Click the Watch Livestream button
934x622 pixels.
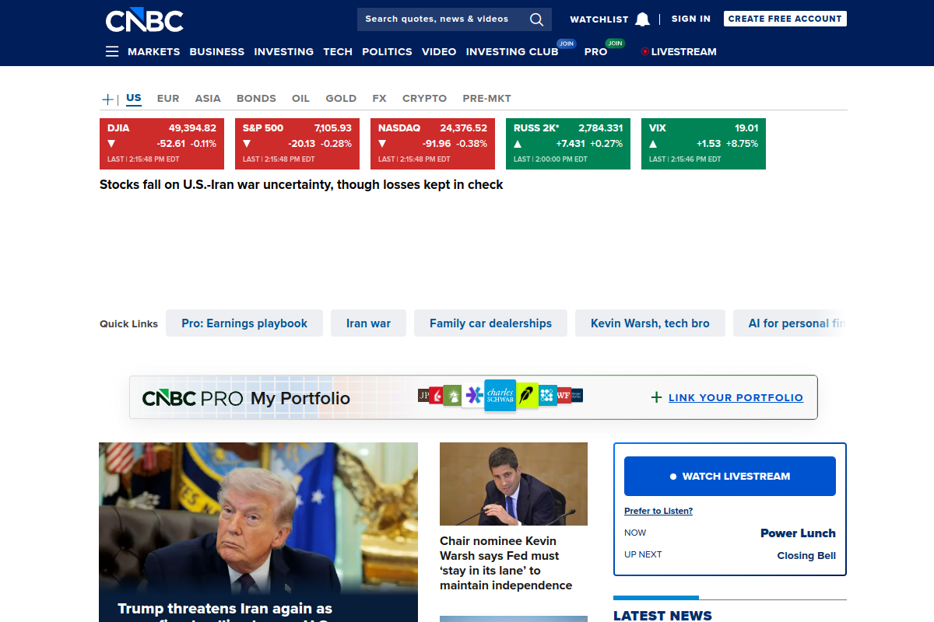pyautogui.click(x=730, y=476)
